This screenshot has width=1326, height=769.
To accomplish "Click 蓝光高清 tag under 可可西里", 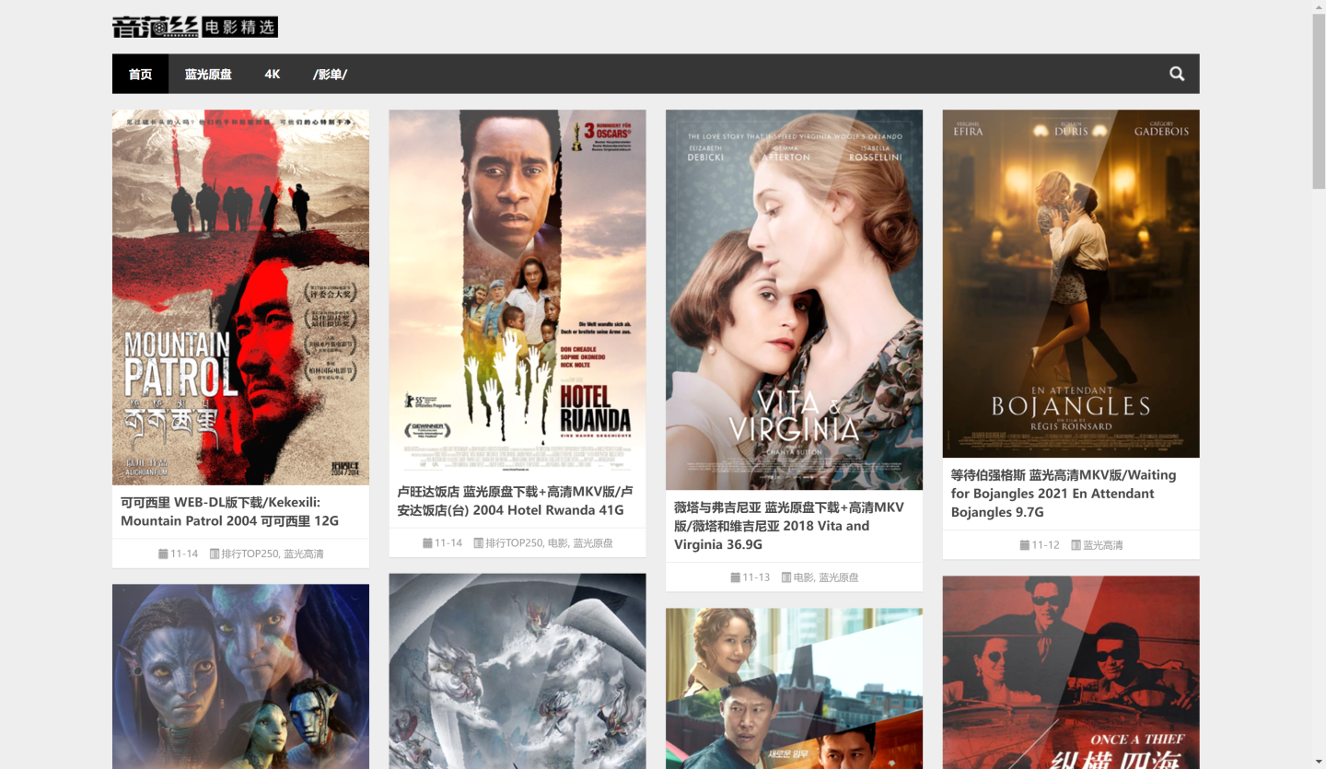I will coord(304,554).
